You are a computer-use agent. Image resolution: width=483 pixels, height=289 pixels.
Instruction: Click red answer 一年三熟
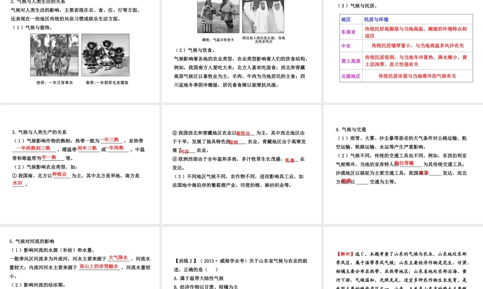109,139
